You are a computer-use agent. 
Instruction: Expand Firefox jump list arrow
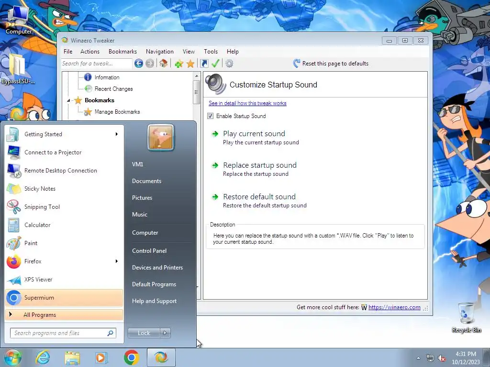pyautogui.click(x=117, y=261)
